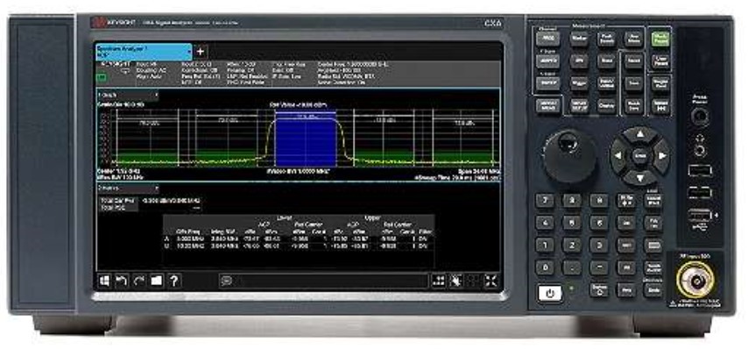Screen dimensions: 748x349
Task: Push the FREQ key
Action: (x=547, y=39)
